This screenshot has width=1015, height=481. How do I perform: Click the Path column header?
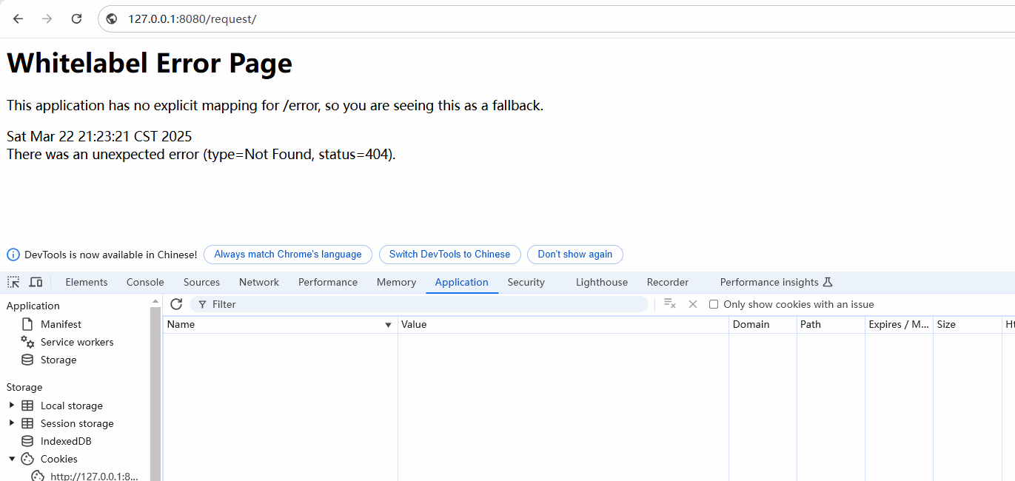click(x=831, y=324)
